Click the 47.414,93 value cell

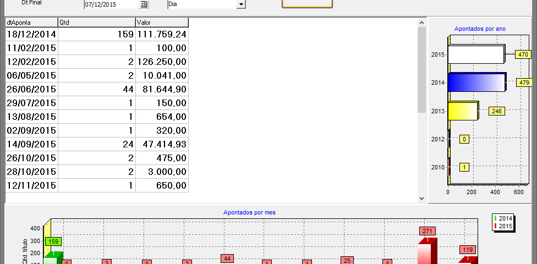(x=161, y=144)
